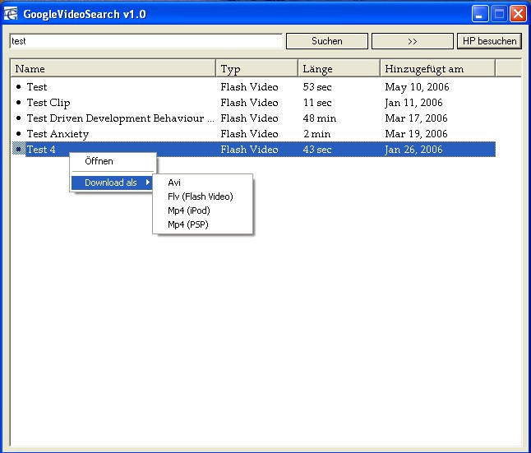Choose Öffnen in the context menu
This screenshot has width=531, height=453.
pyautogui.click(x=113, y=161)
